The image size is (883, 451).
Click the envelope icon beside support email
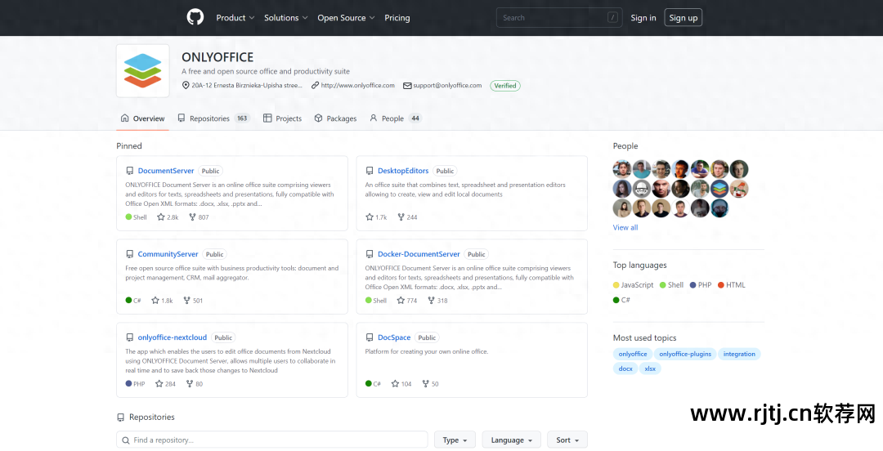407,85
